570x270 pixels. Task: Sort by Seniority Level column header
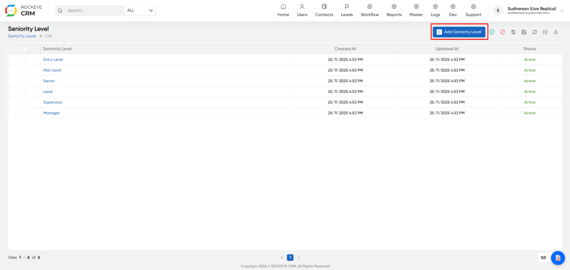[57, 49]
